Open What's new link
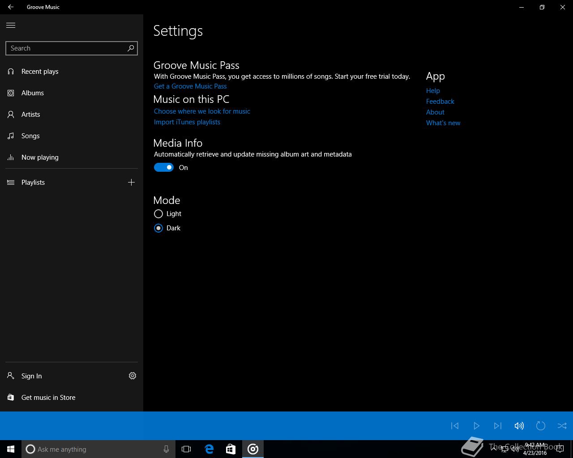The height and width of the screenshot is (458, 573). [x=443, y=123]
